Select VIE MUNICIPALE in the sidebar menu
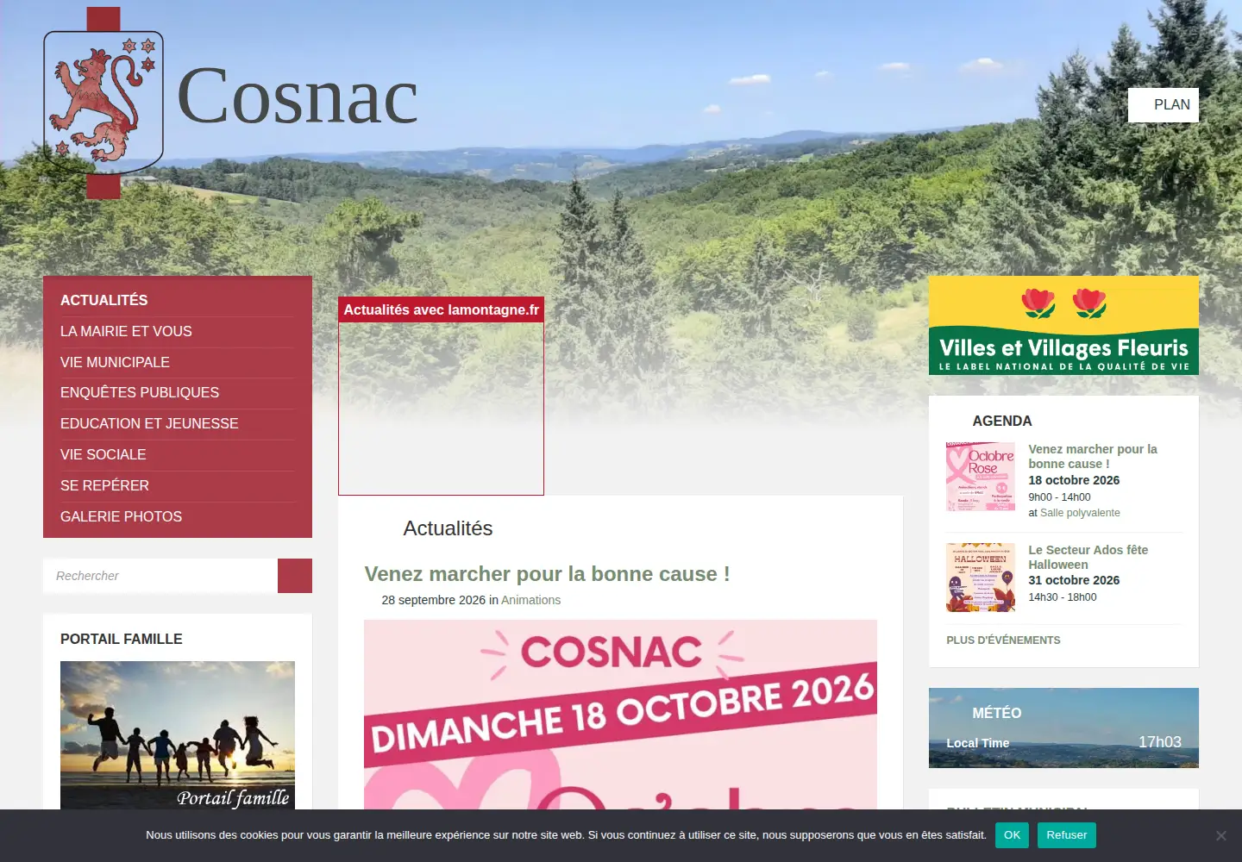This screenshot has width=1242, height=862. tap(115, 362)
